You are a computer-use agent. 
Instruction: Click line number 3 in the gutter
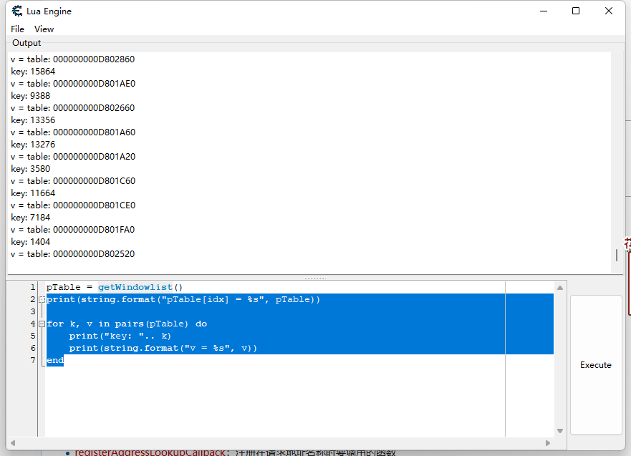pyautogui.click(x=33, y=311)
